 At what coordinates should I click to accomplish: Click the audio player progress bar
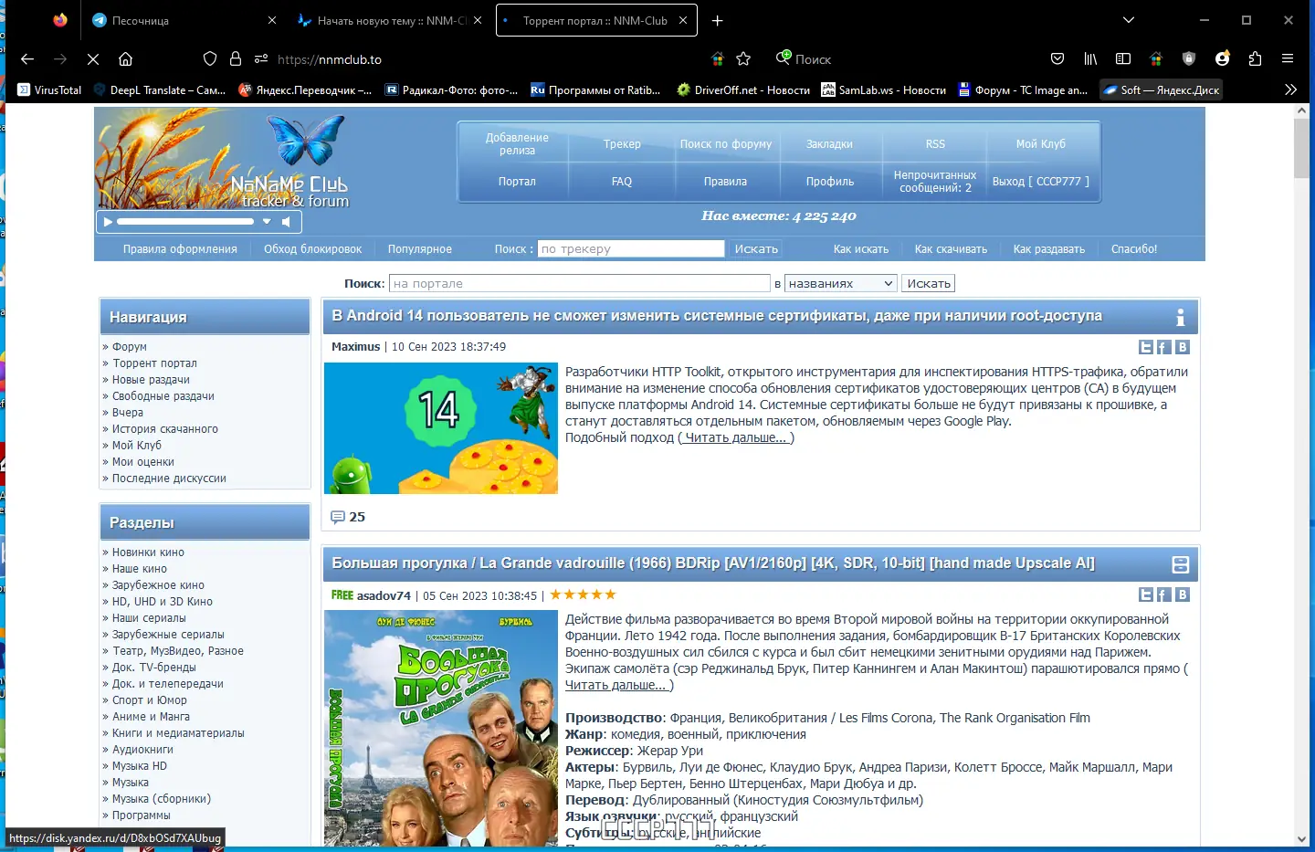coord(185,222)
